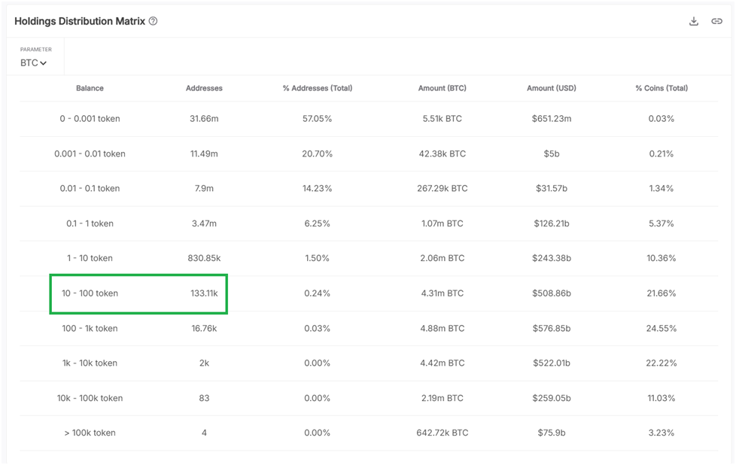Image resolution: width=736 pixels, height=465 pixels.
Task: Click the Balance column header
Action: point(90,88)
